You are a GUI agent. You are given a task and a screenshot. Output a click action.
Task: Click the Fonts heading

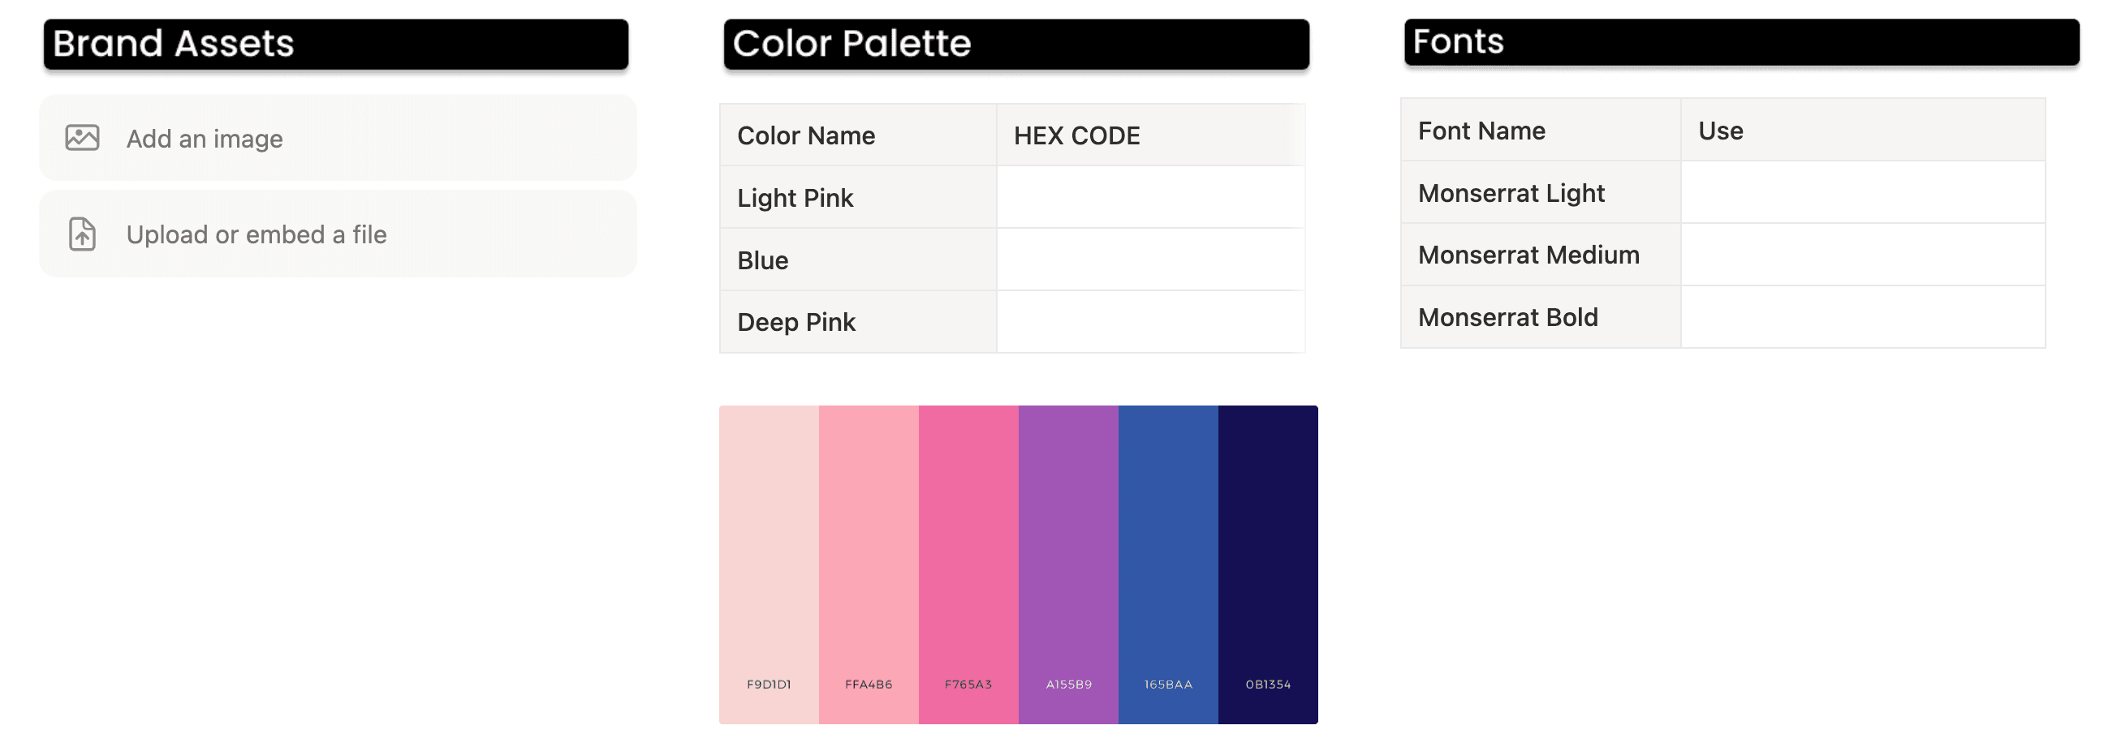pos(1458,41)
